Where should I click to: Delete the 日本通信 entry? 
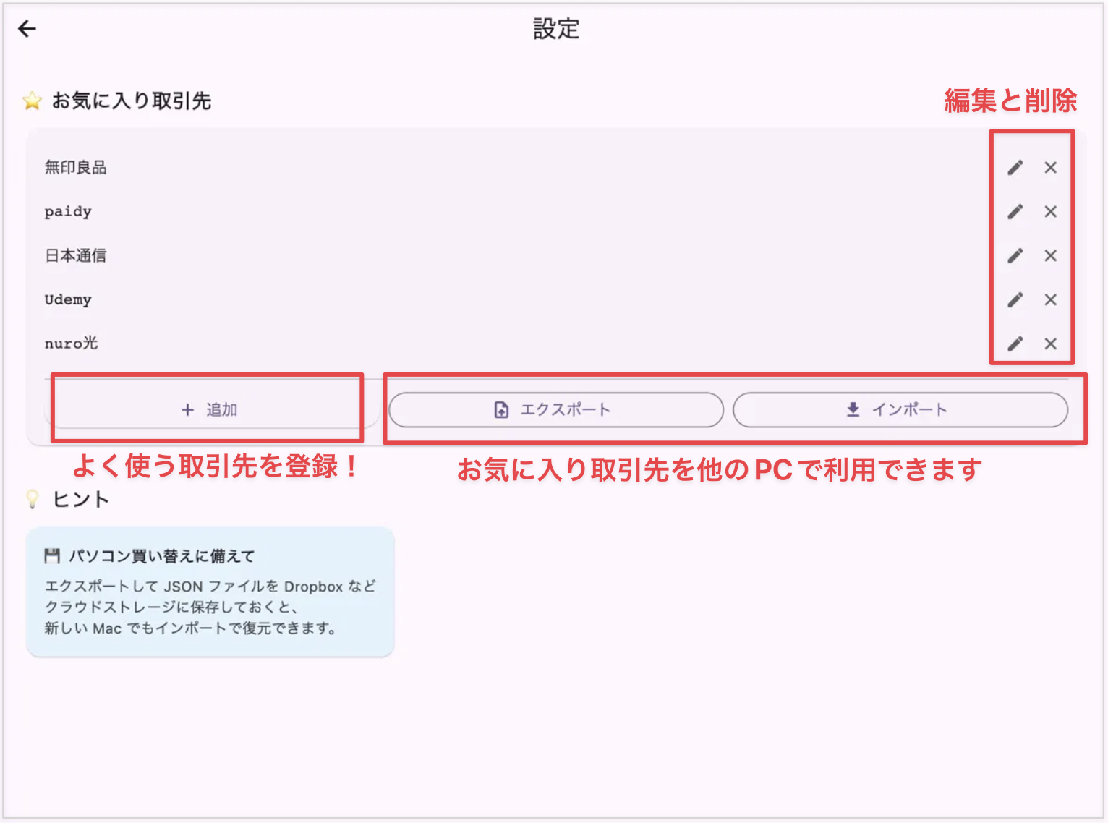point(1050,256)
